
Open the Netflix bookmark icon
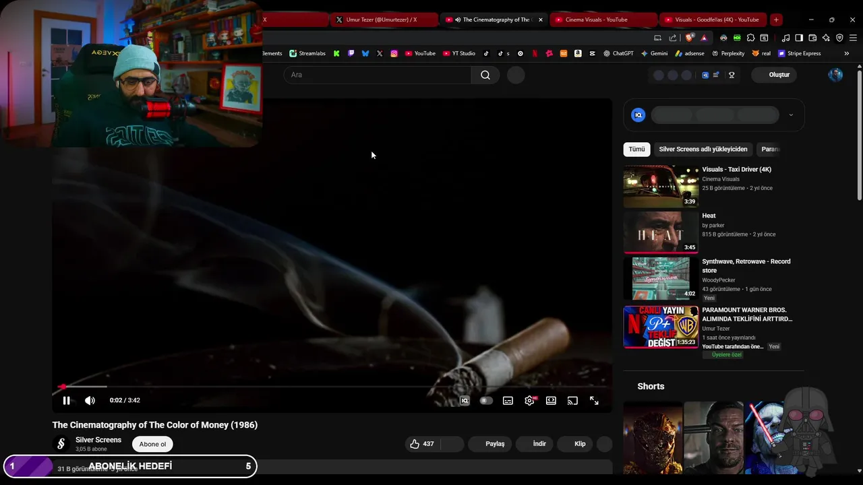point(535,53)
